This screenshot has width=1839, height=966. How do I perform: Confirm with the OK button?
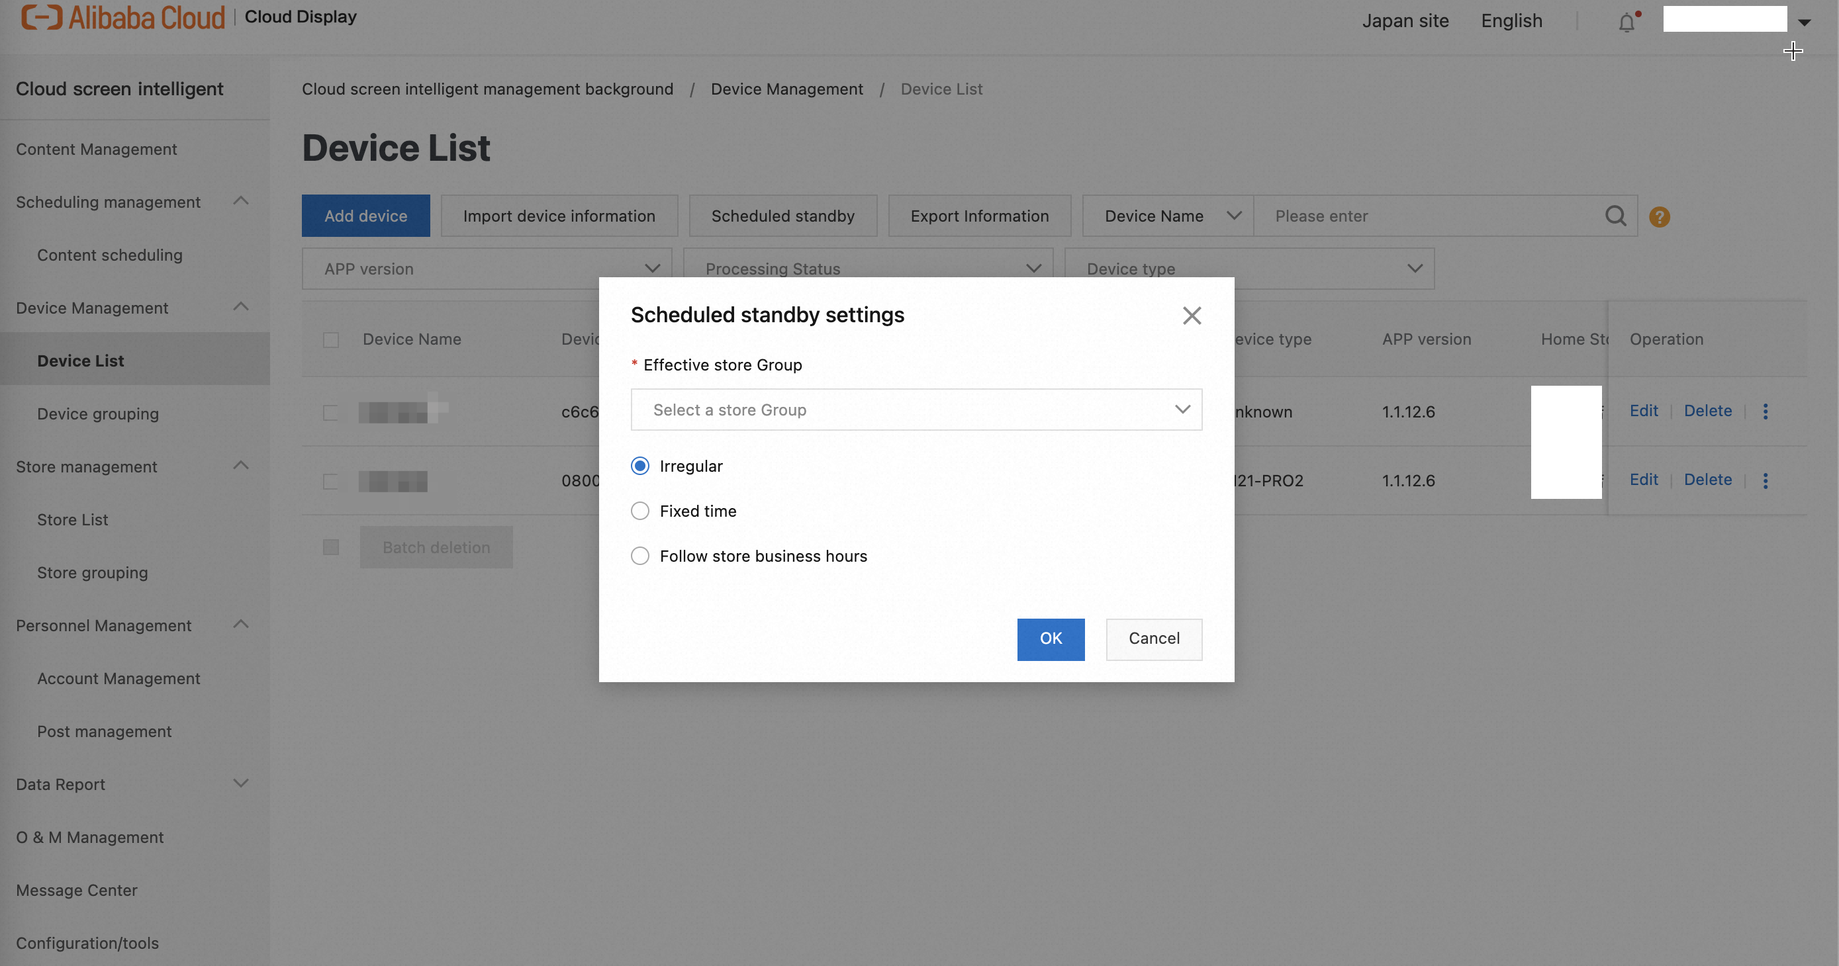coord(1050,639)
